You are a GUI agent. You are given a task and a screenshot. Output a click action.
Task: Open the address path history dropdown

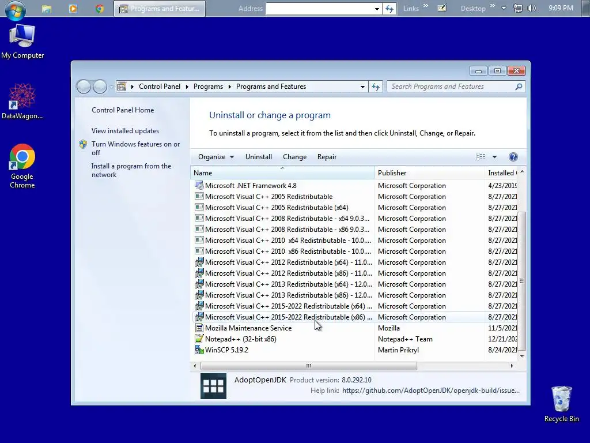pos(362,87)
